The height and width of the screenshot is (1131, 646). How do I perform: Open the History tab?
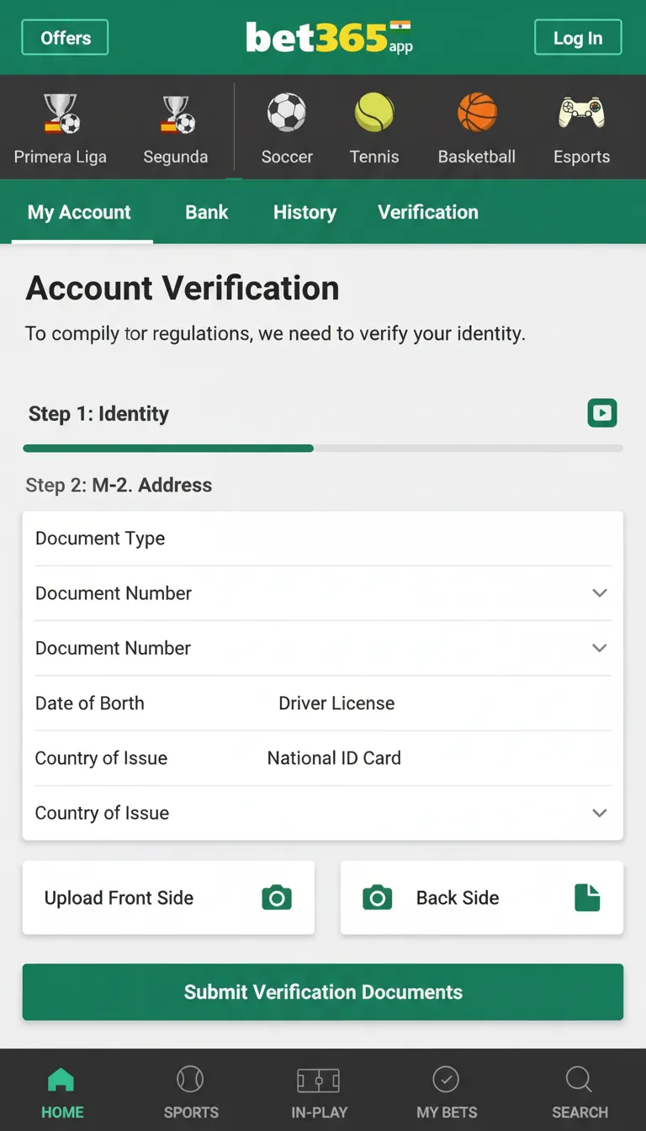[x=304, y=212]
